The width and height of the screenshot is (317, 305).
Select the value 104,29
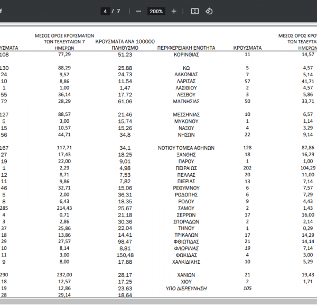308,168
